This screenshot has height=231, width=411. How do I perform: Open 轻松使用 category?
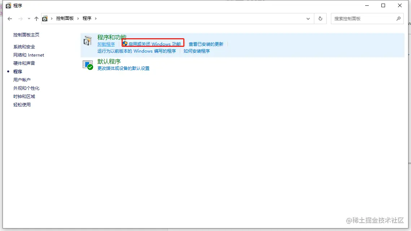point(22,105)
